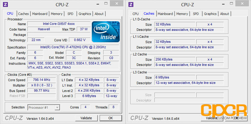Click the L1 D-Cache Size '32 KBytes' field
Image resolution: width=251 pixels, height=124 pixels.
coord(175,24)
